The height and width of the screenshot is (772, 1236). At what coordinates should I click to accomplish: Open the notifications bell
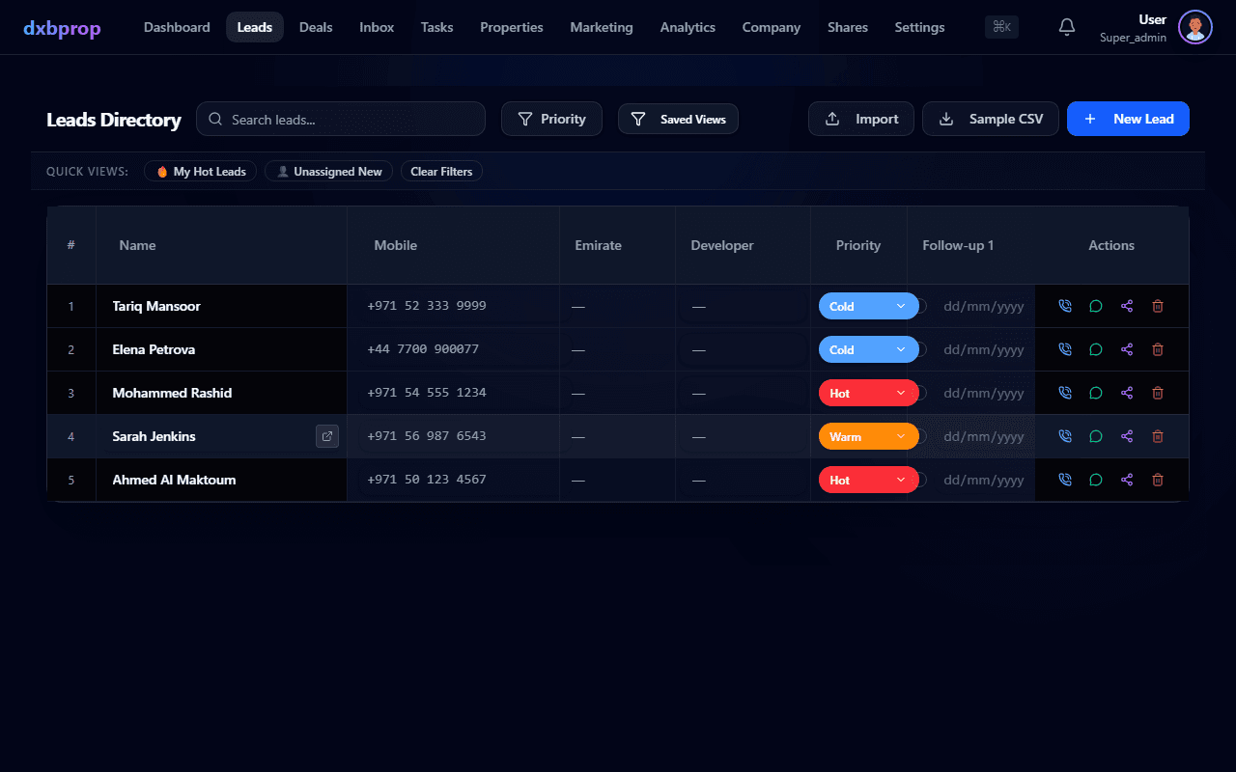[1067, 27]
